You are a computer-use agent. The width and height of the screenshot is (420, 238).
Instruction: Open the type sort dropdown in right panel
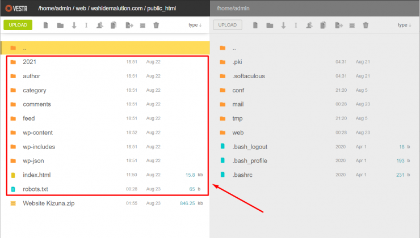[x=405, y=25]
